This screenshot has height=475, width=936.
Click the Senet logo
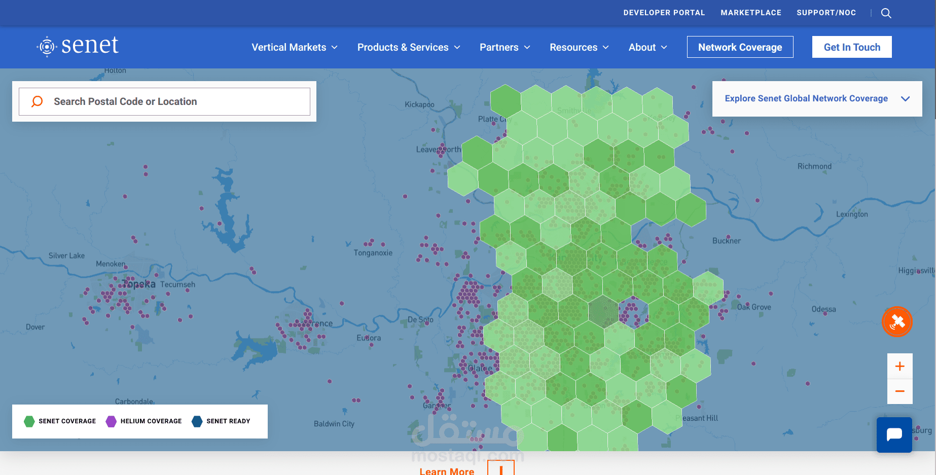[78, 46]
